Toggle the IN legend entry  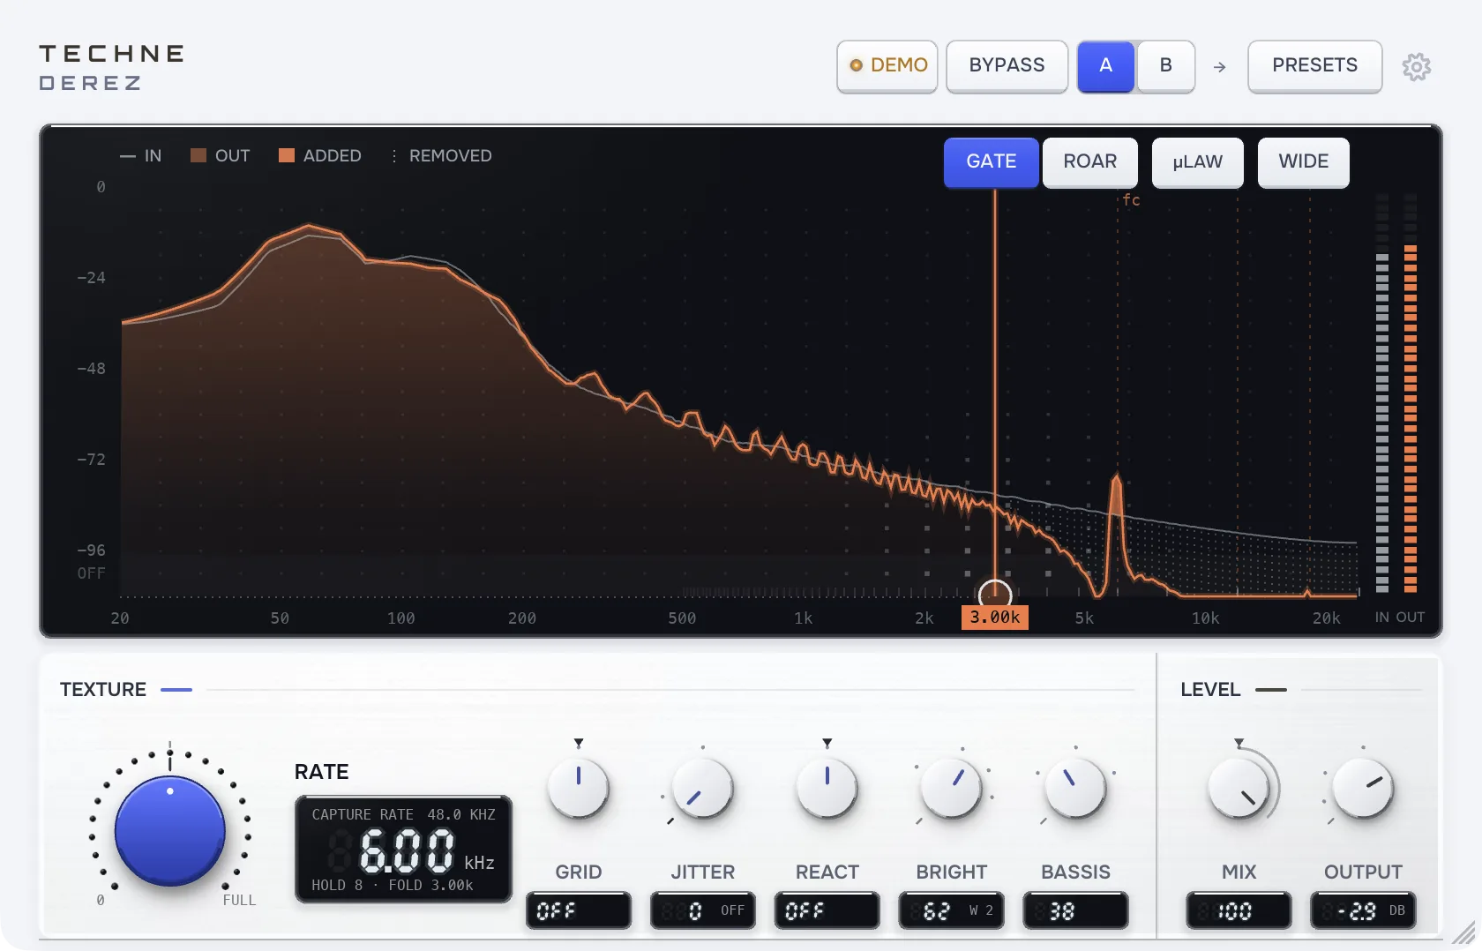[x=141, y=156]
